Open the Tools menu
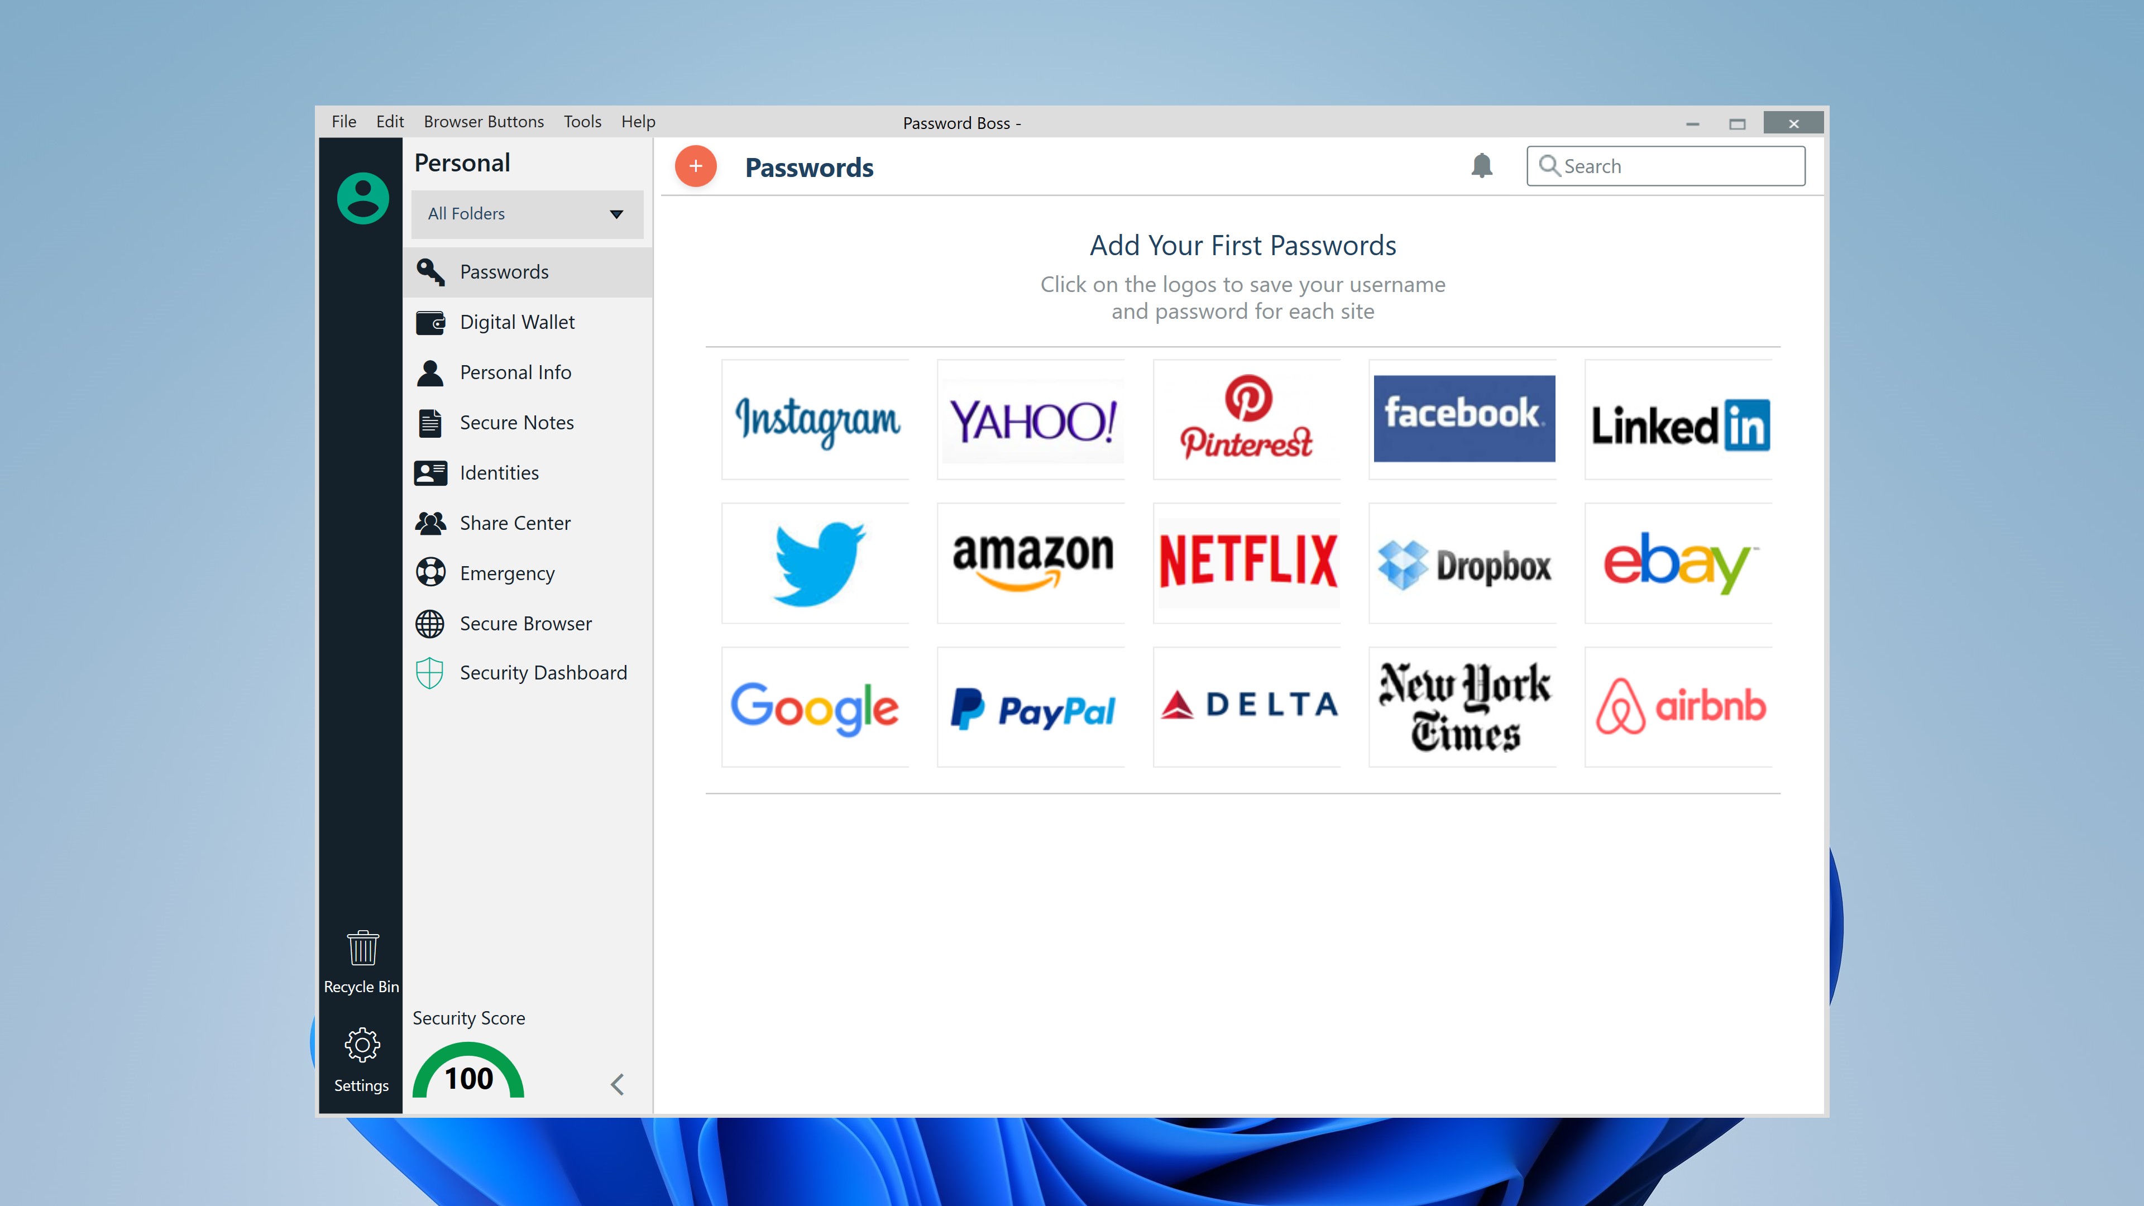The image size is (2144, 1206). (x=582, y=122)
